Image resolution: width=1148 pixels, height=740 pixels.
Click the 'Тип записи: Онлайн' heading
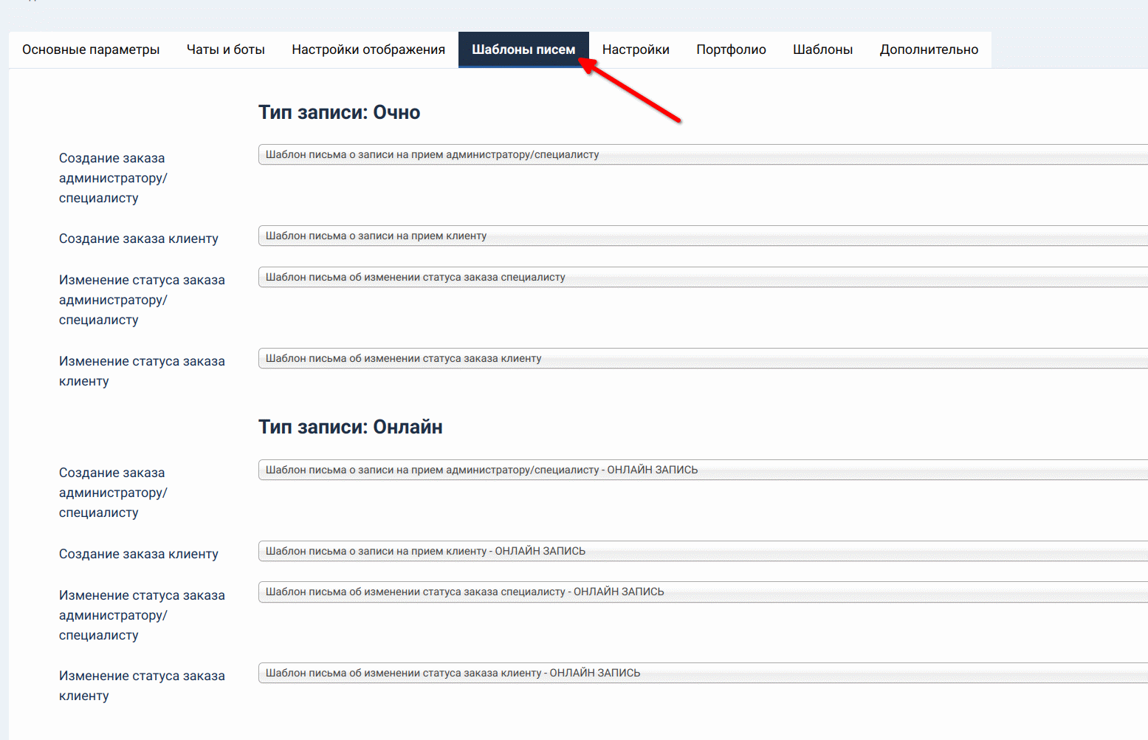350,427
